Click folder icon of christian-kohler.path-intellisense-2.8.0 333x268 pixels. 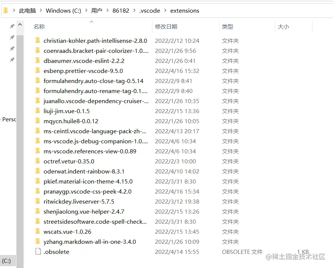[38, 40]
